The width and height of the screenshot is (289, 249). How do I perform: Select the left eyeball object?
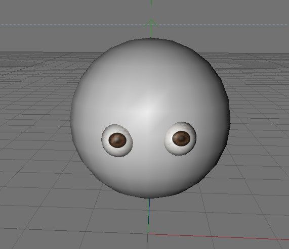coord(117,140)
